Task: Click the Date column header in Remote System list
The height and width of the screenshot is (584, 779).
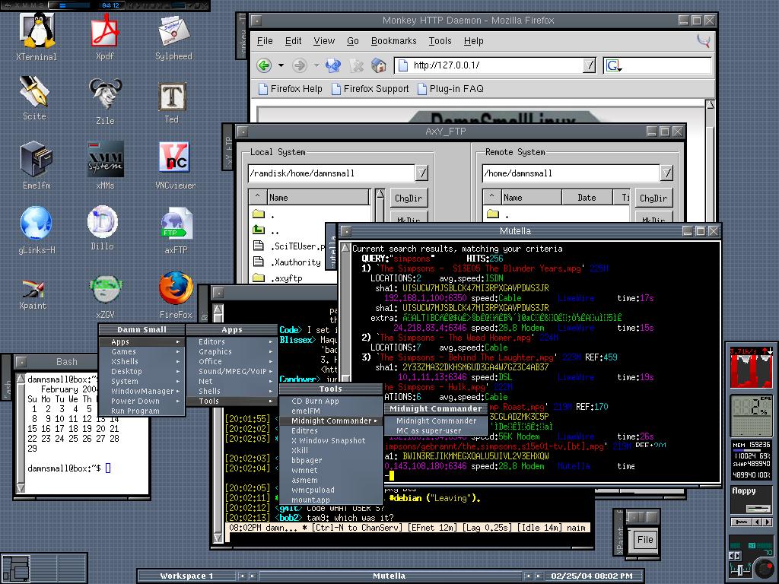Action: point(587,198)
